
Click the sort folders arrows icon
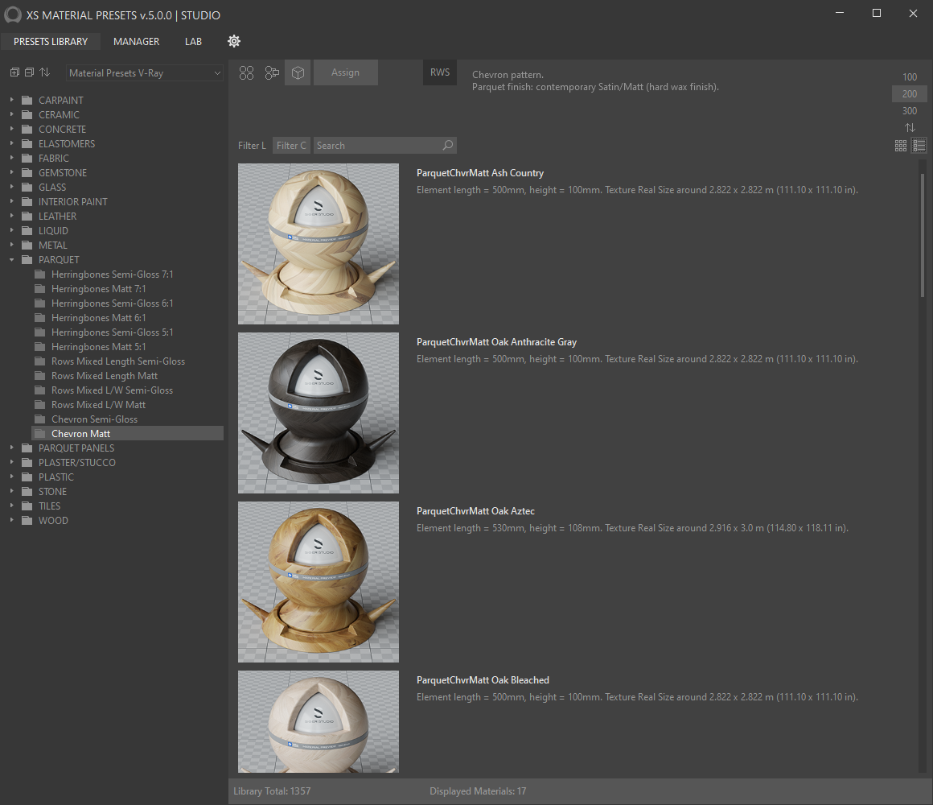[44, 72]
